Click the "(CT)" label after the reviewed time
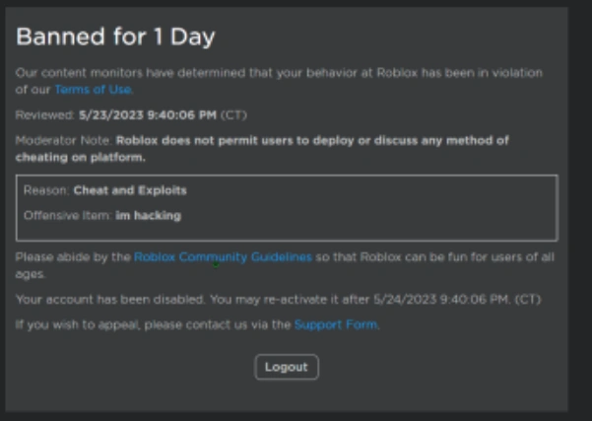The image size is (592, 421). point(232,115)
